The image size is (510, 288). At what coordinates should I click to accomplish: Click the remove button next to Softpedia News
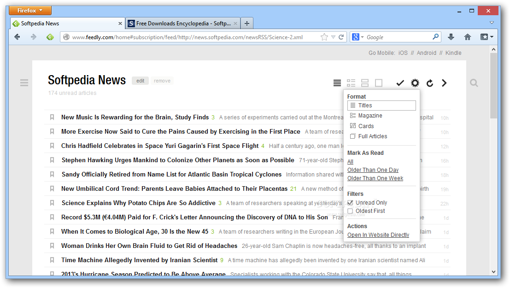tap(162, 81)
